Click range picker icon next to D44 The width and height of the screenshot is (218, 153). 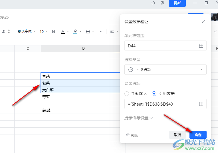click(x=201, y=46)
